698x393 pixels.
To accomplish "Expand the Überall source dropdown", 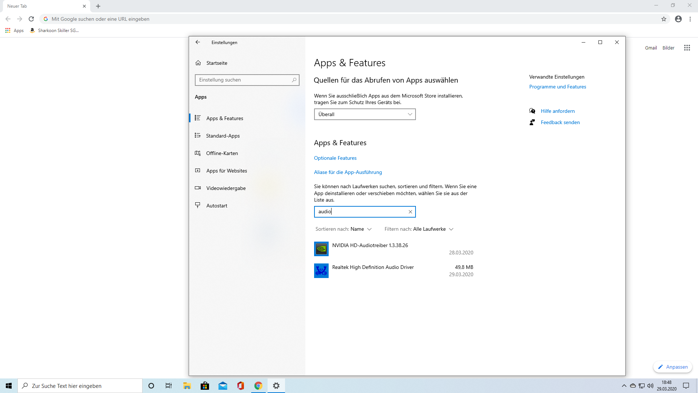I will click(365, 114).
